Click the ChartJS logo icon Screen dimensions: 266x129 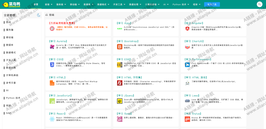[x=188, y=47]
